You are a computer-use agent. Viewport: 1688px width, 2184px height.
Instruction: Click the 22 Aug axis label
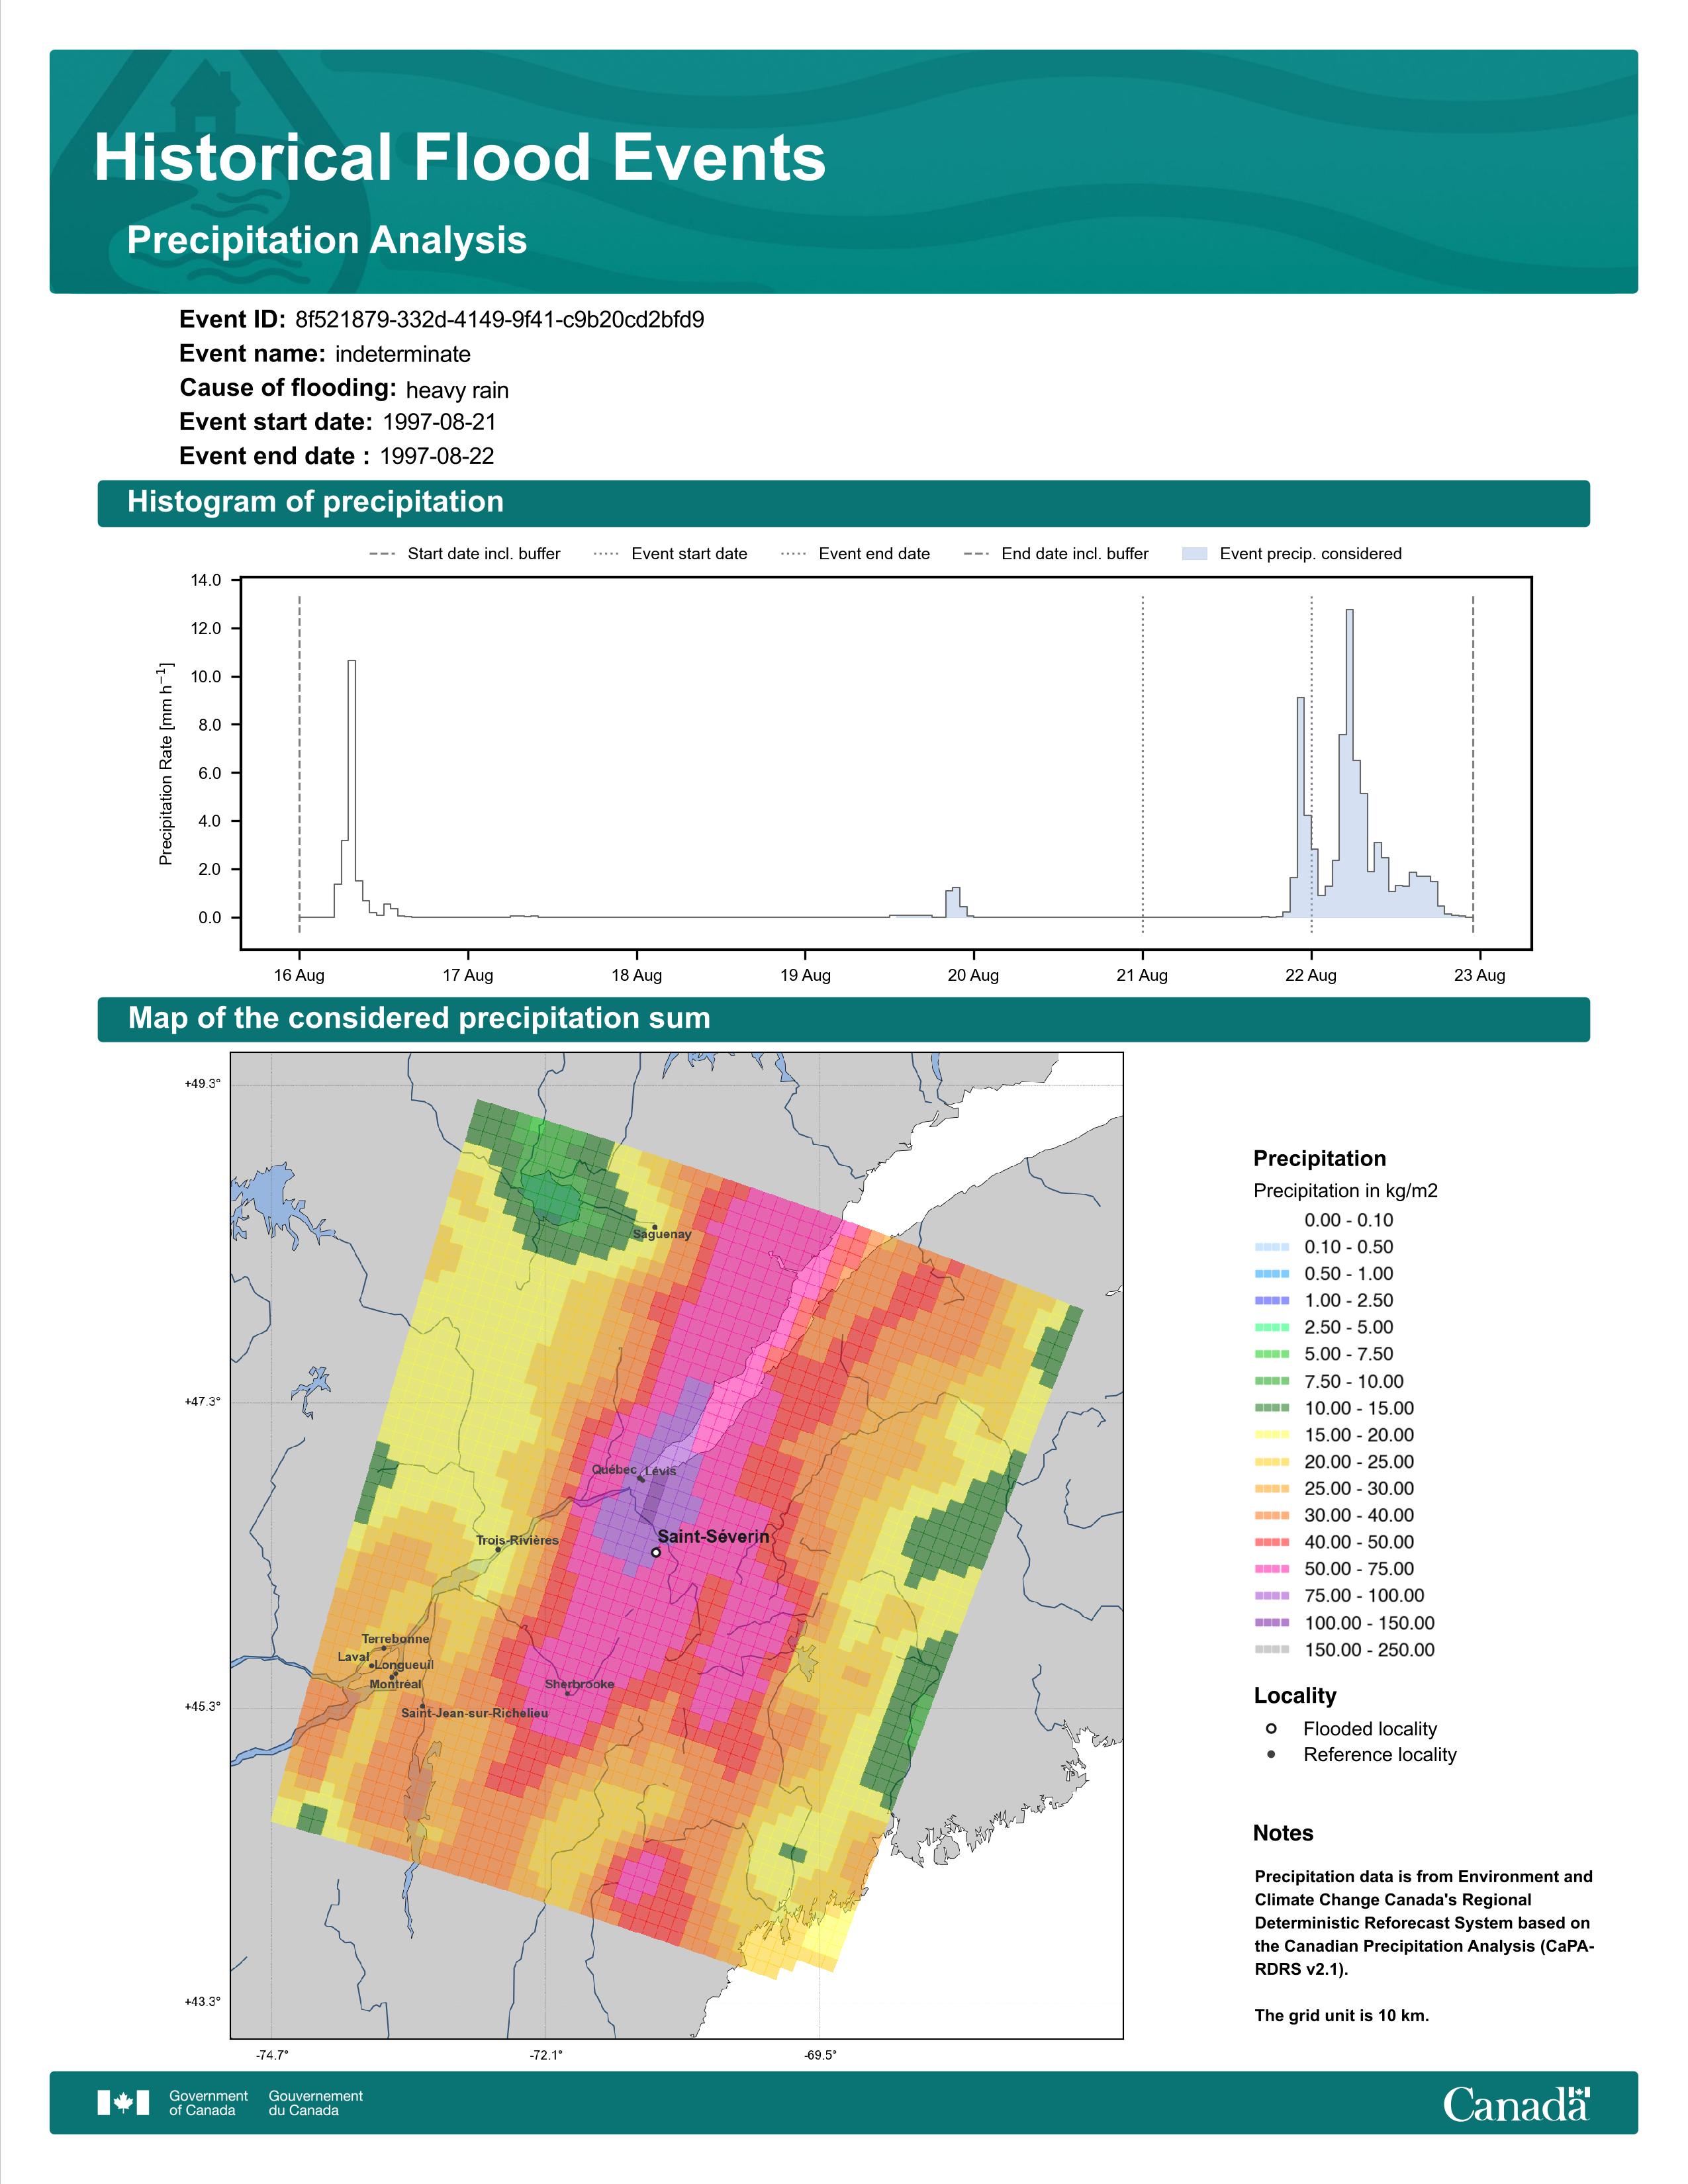point(1311,975)
